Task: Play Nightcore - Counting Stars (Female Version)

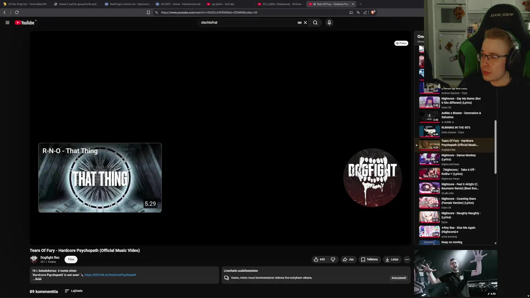Action: (455, 203)
